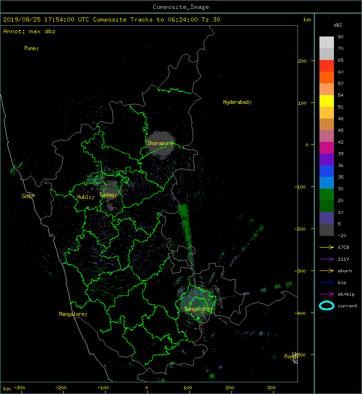Select the dark gray 5 to -20 swatch

(x=326, y=229)
